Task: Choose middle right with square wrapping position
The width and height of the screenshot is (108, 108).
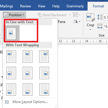Action: point(44,73)
